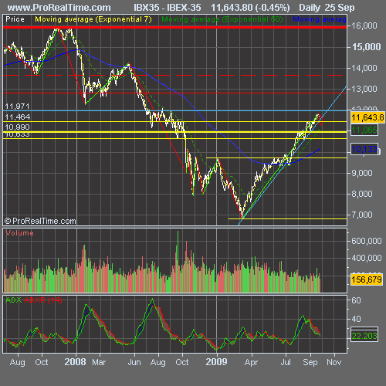Click the 2009 year marker on timeline

coord(216,362)
